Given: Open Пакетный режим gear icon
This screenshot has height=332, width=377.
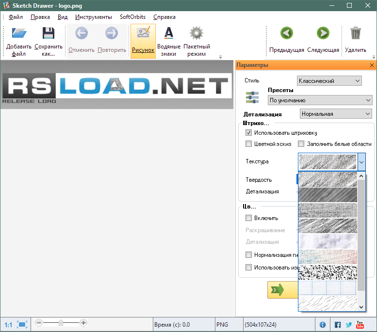Looking at the screenshot, I should pos(197,33).
